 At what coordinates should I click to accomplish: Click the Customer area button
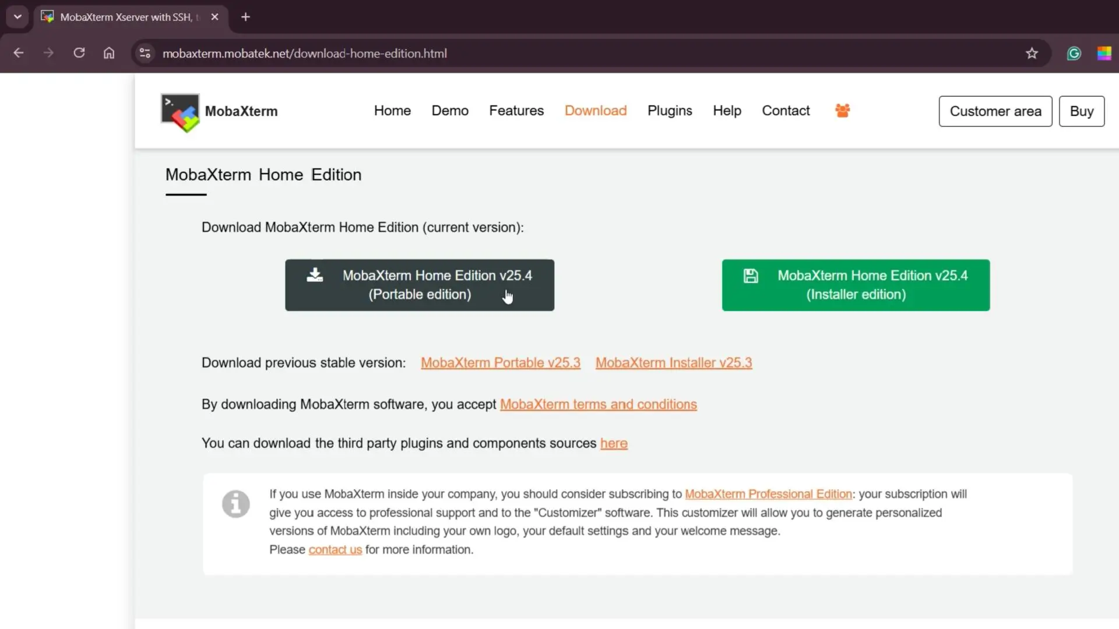pyautogui.click(x=995, y=111)
